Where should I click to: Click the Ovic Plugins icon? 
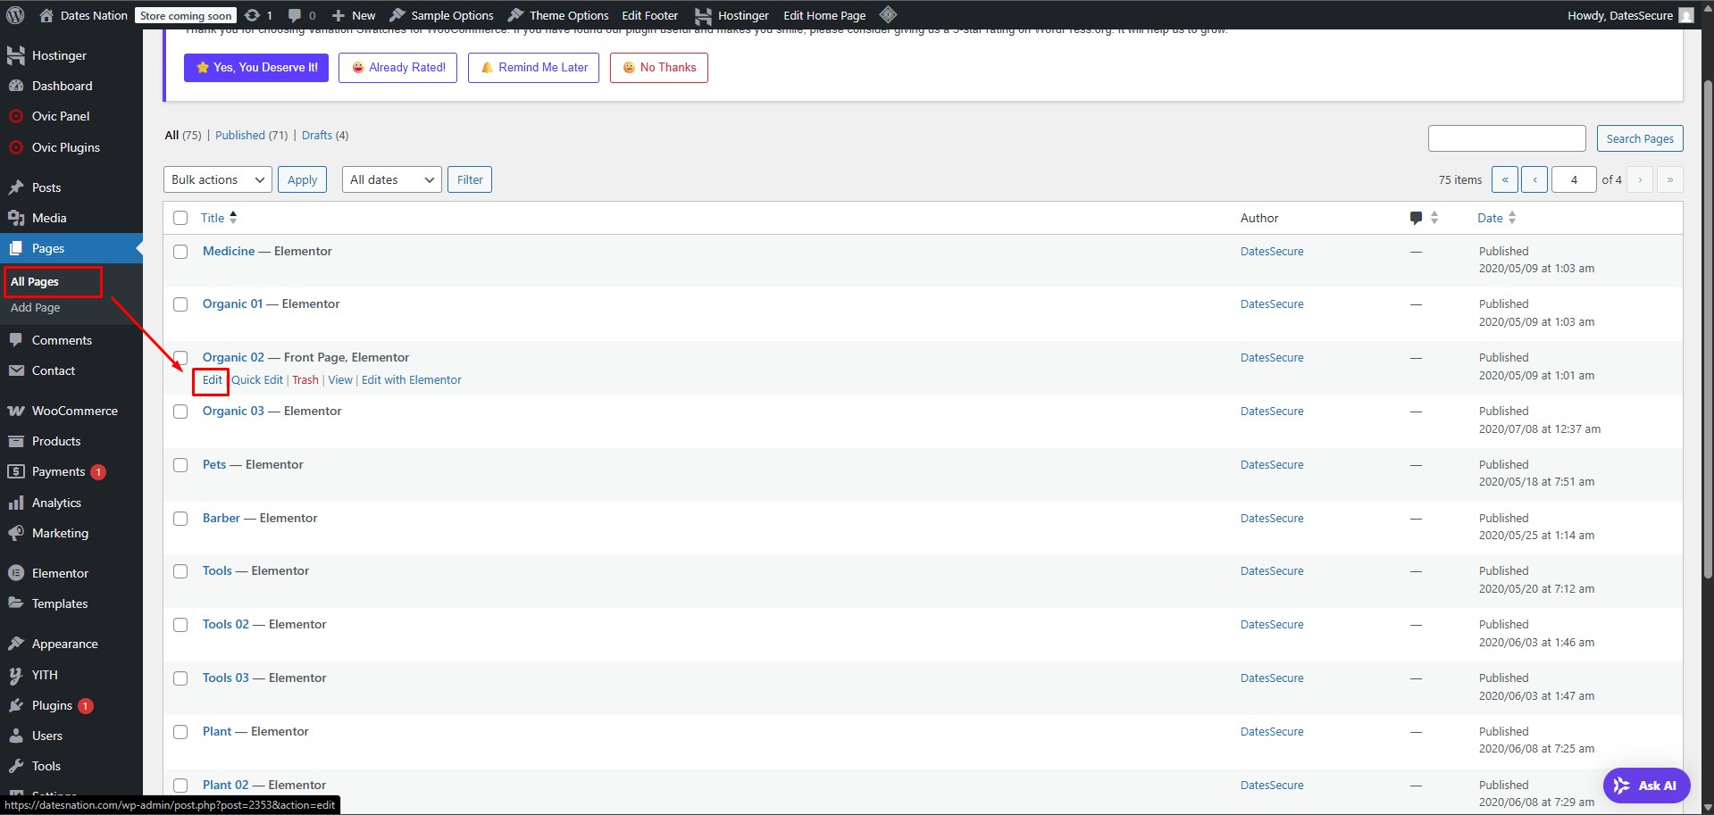[16, 147]
